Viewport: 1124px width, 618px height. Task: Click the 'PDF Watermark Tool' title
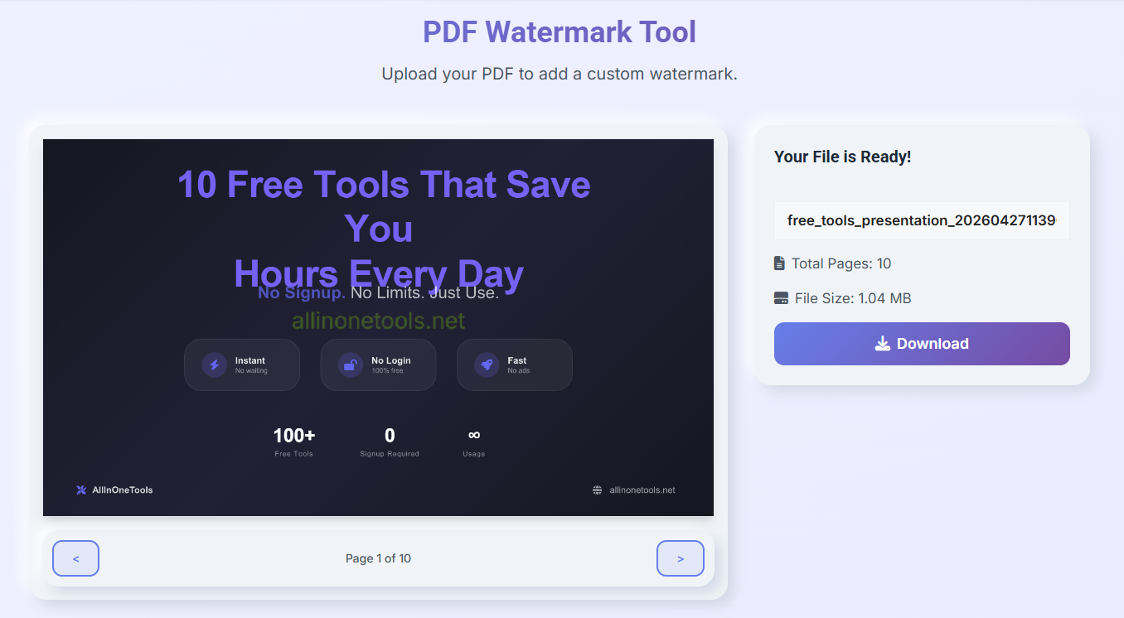pos(560,32)
